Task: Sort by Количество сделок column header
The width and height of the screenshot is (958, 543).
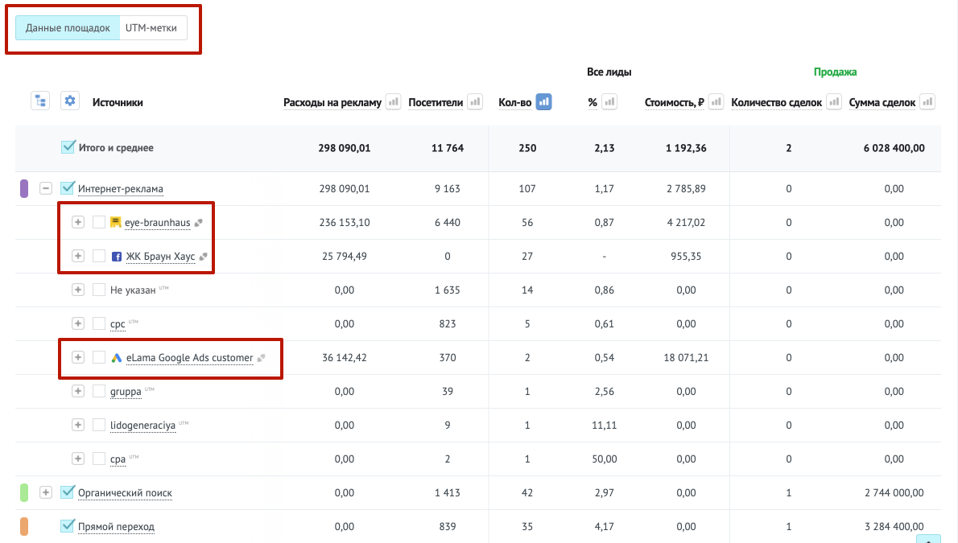Action: 777,103
